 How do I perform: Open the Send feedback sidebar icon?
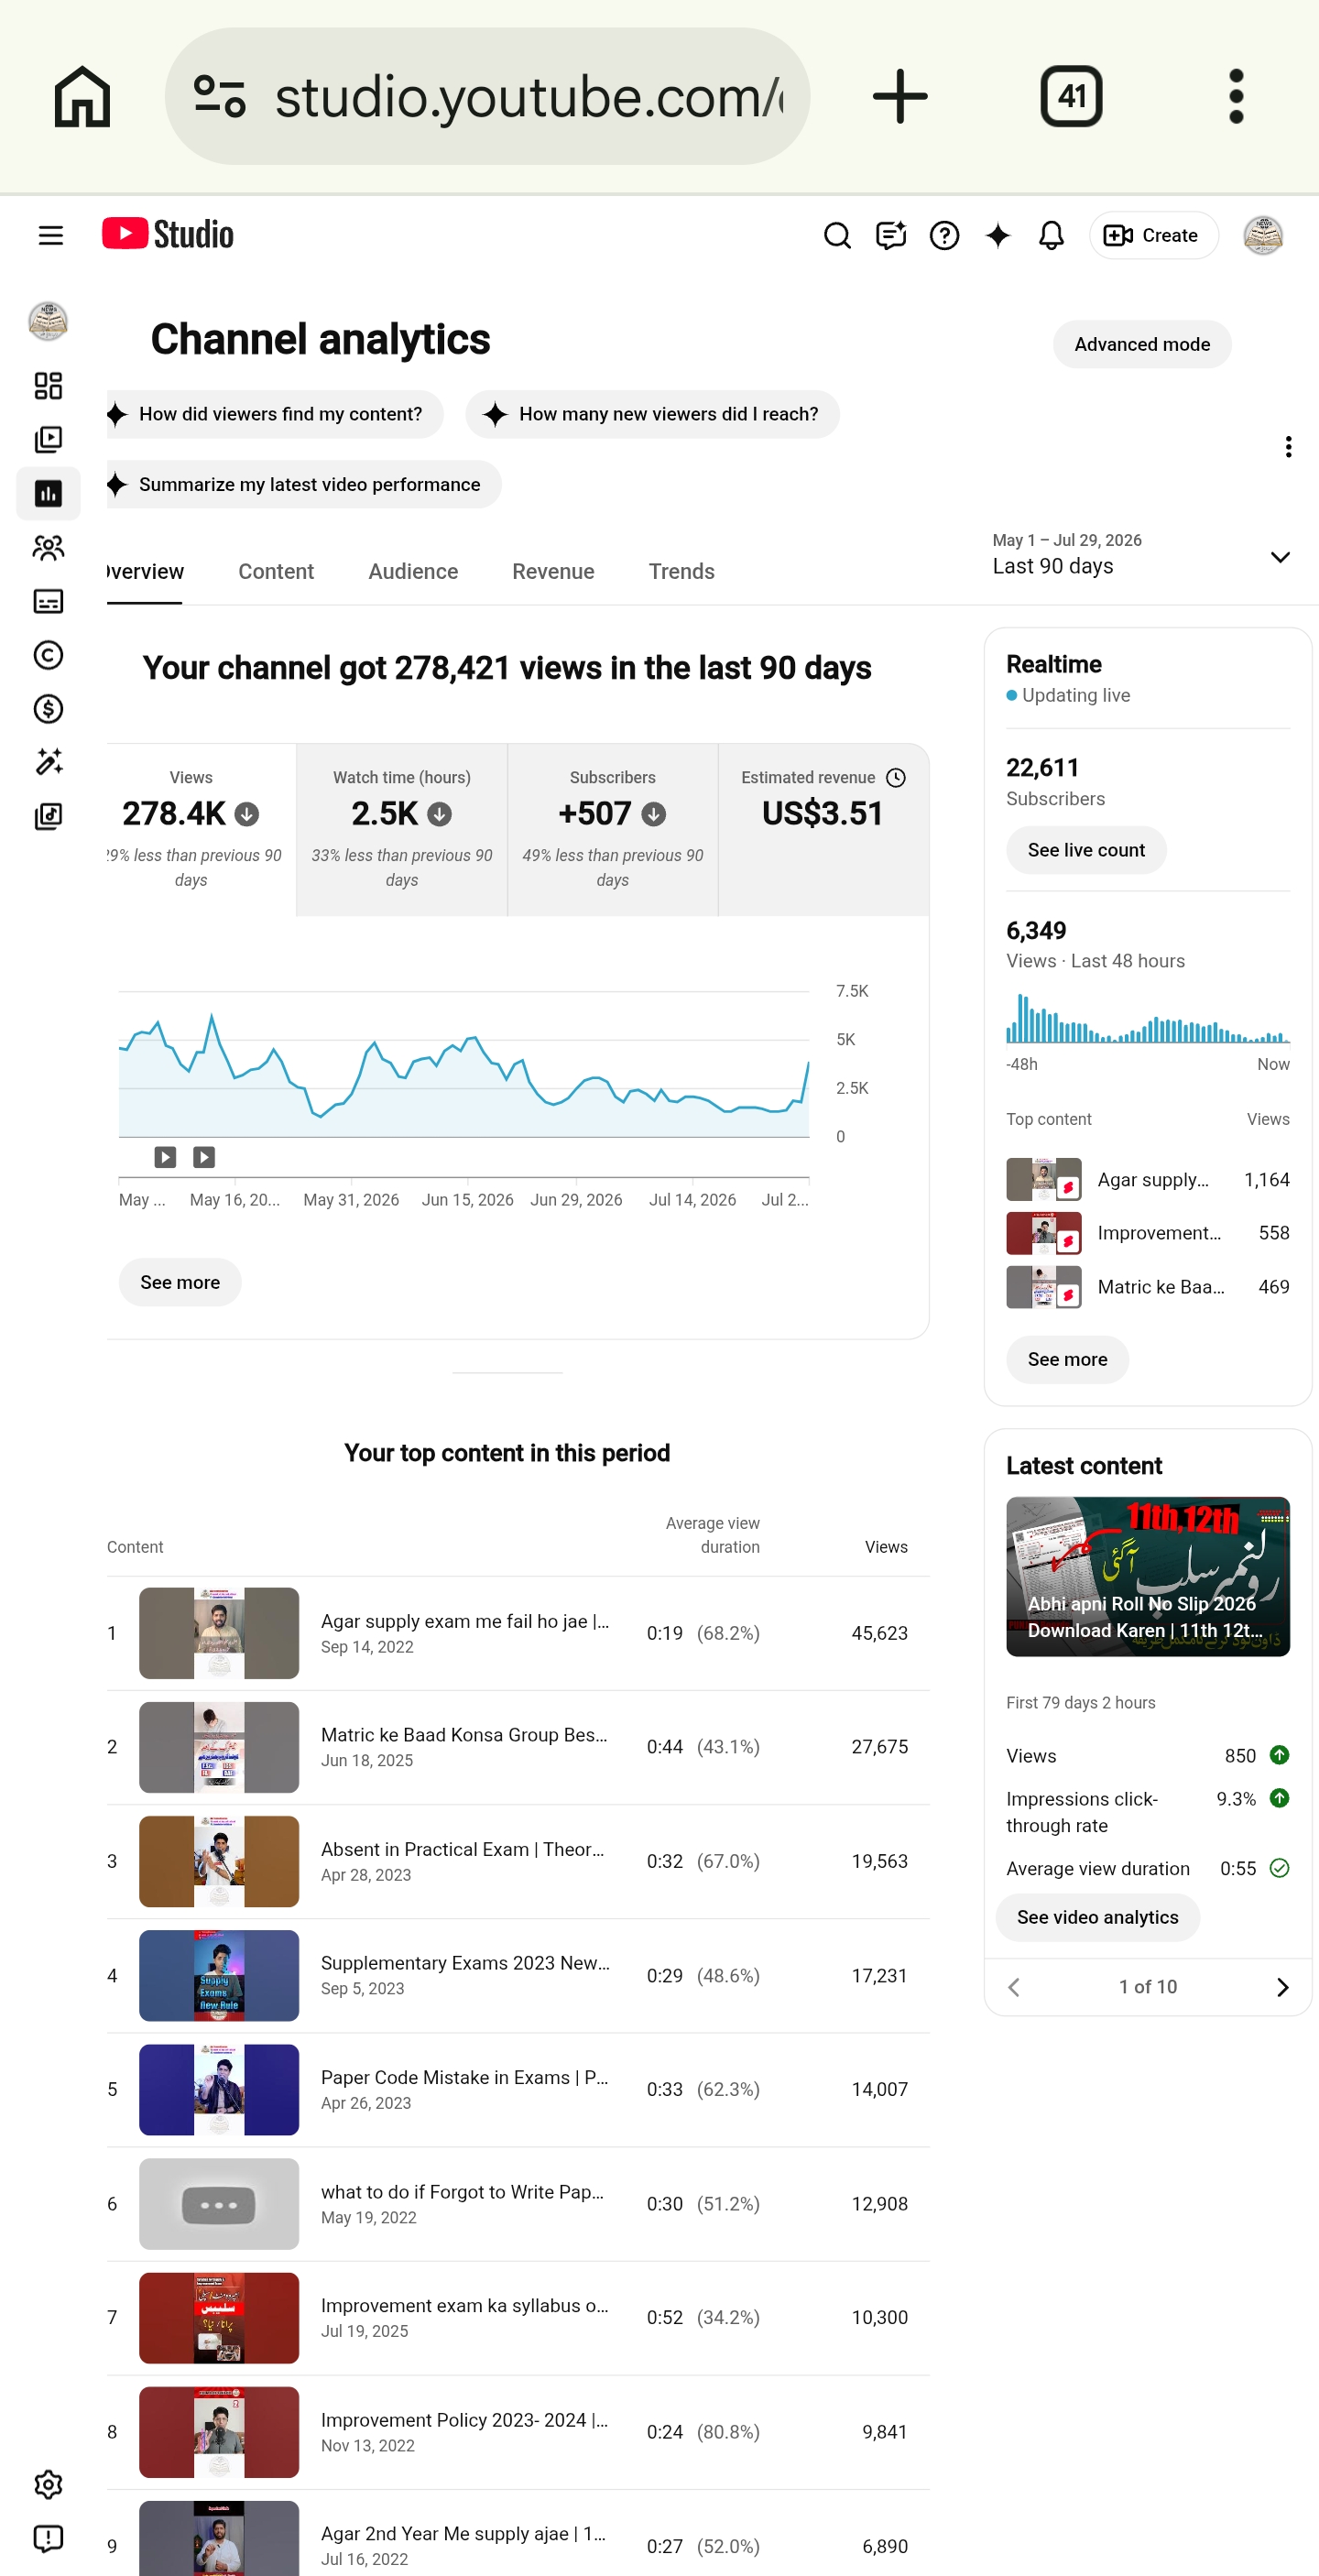(x=48, y=2539)
